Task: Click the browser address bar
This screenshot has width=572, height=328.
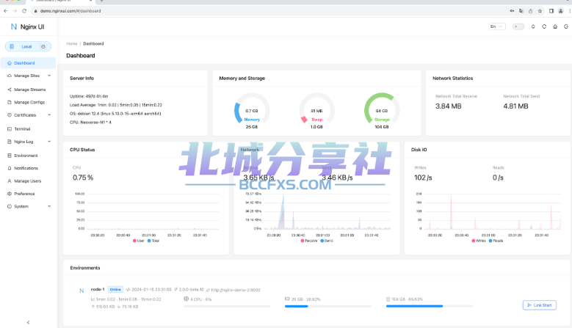Action: coord(270,11)
